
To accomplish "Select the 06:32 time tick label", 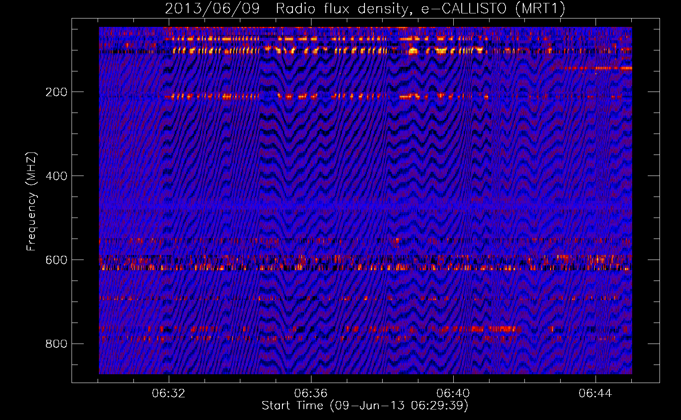I will coord(169,394).
